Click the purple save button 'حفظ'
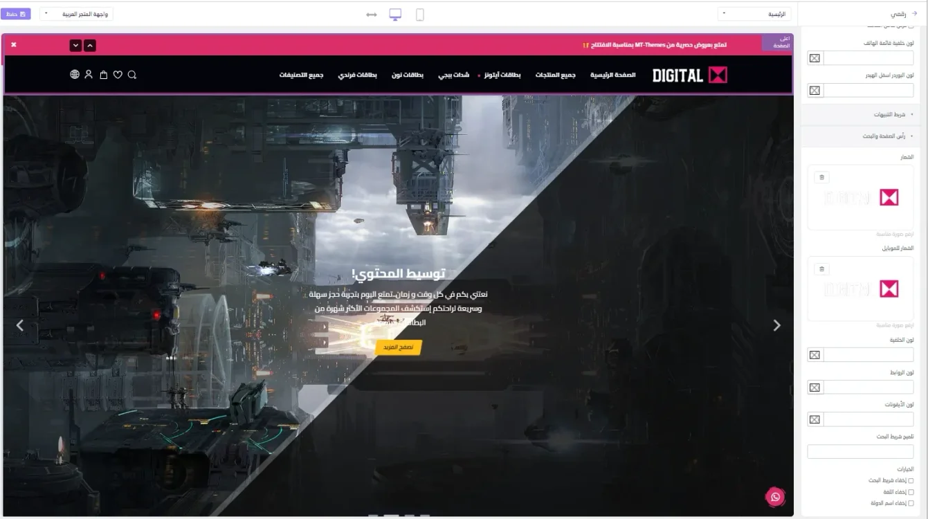The width and height of the screenshot is (928, 519). click(15, 14)
